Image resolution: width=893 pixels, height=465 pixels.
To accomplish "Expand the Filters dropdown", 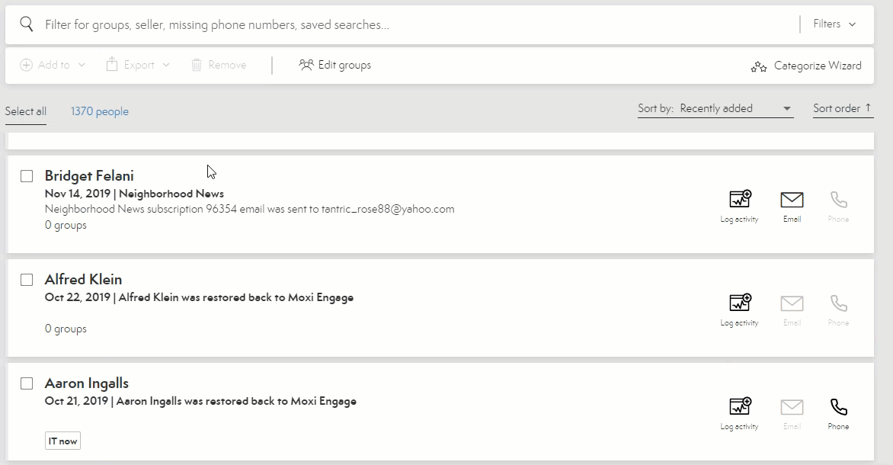I will pyautogui.click(x=834, y=24).
